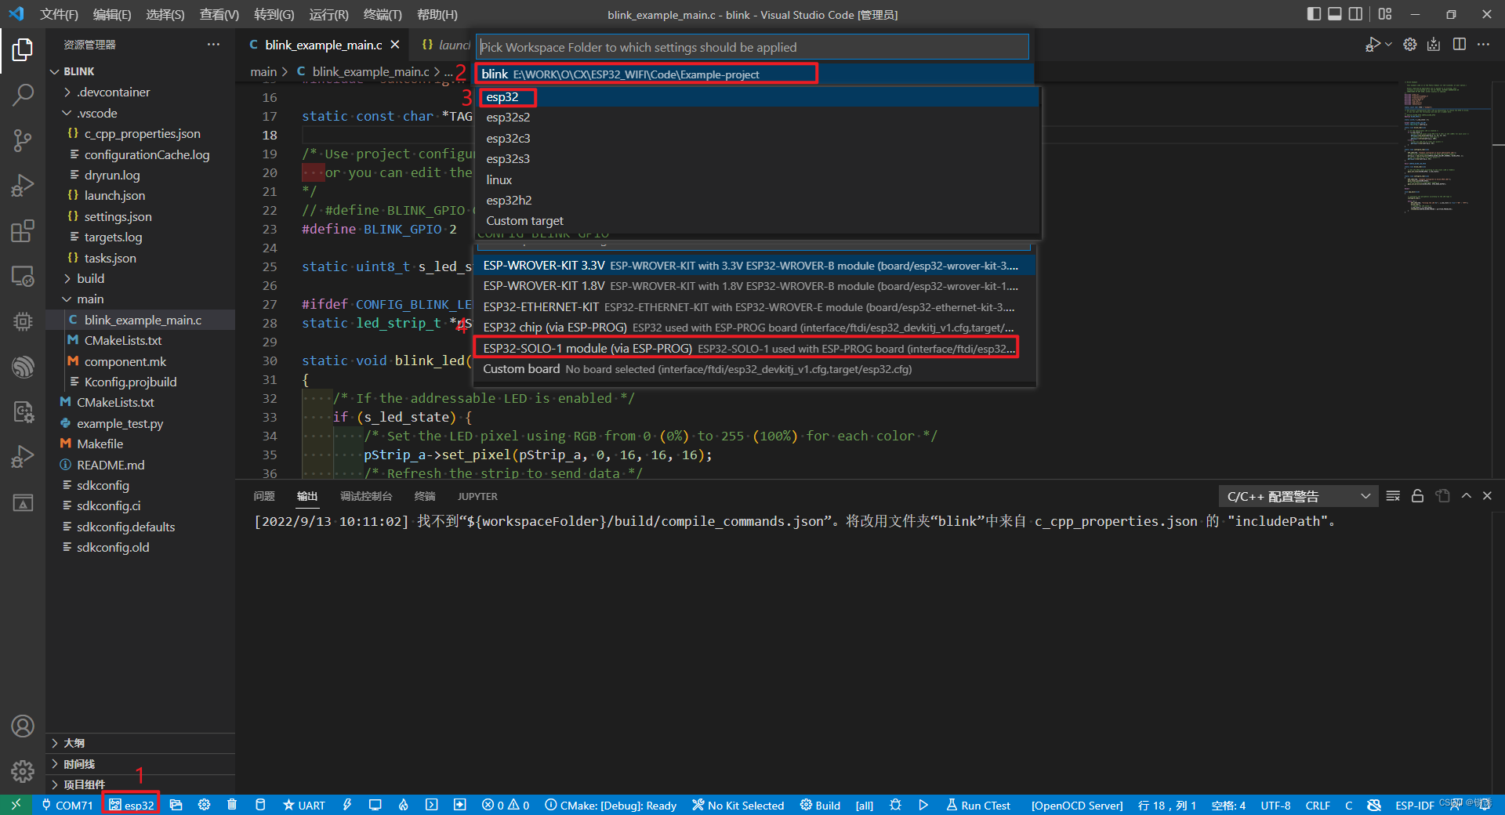Open the 终端(T) menu

(x=383, y=14)
